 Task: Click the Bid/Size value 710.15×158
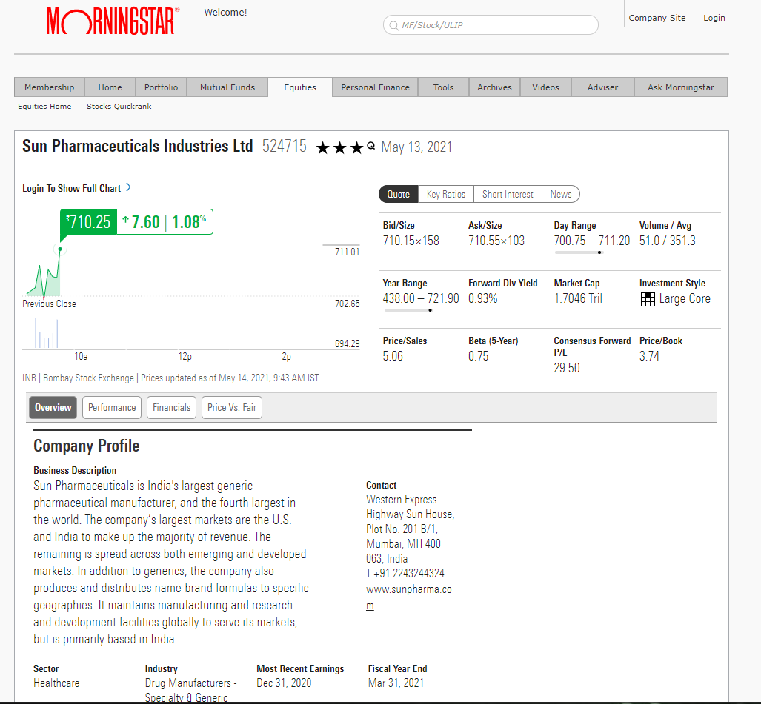pyautogui.click(x=411, y=241)
